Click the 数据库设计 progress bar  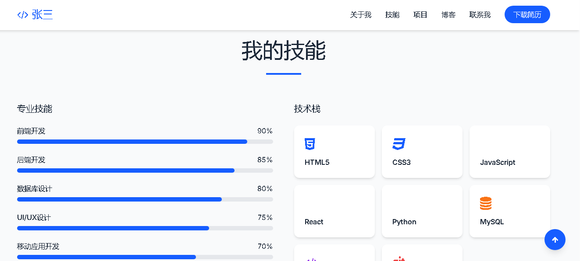click(145, 199)
